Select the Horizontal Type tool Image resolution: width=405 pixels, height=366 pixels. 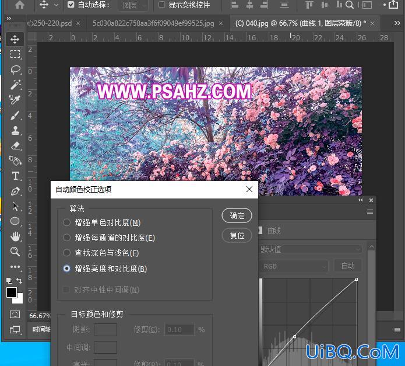coord(16,176)
